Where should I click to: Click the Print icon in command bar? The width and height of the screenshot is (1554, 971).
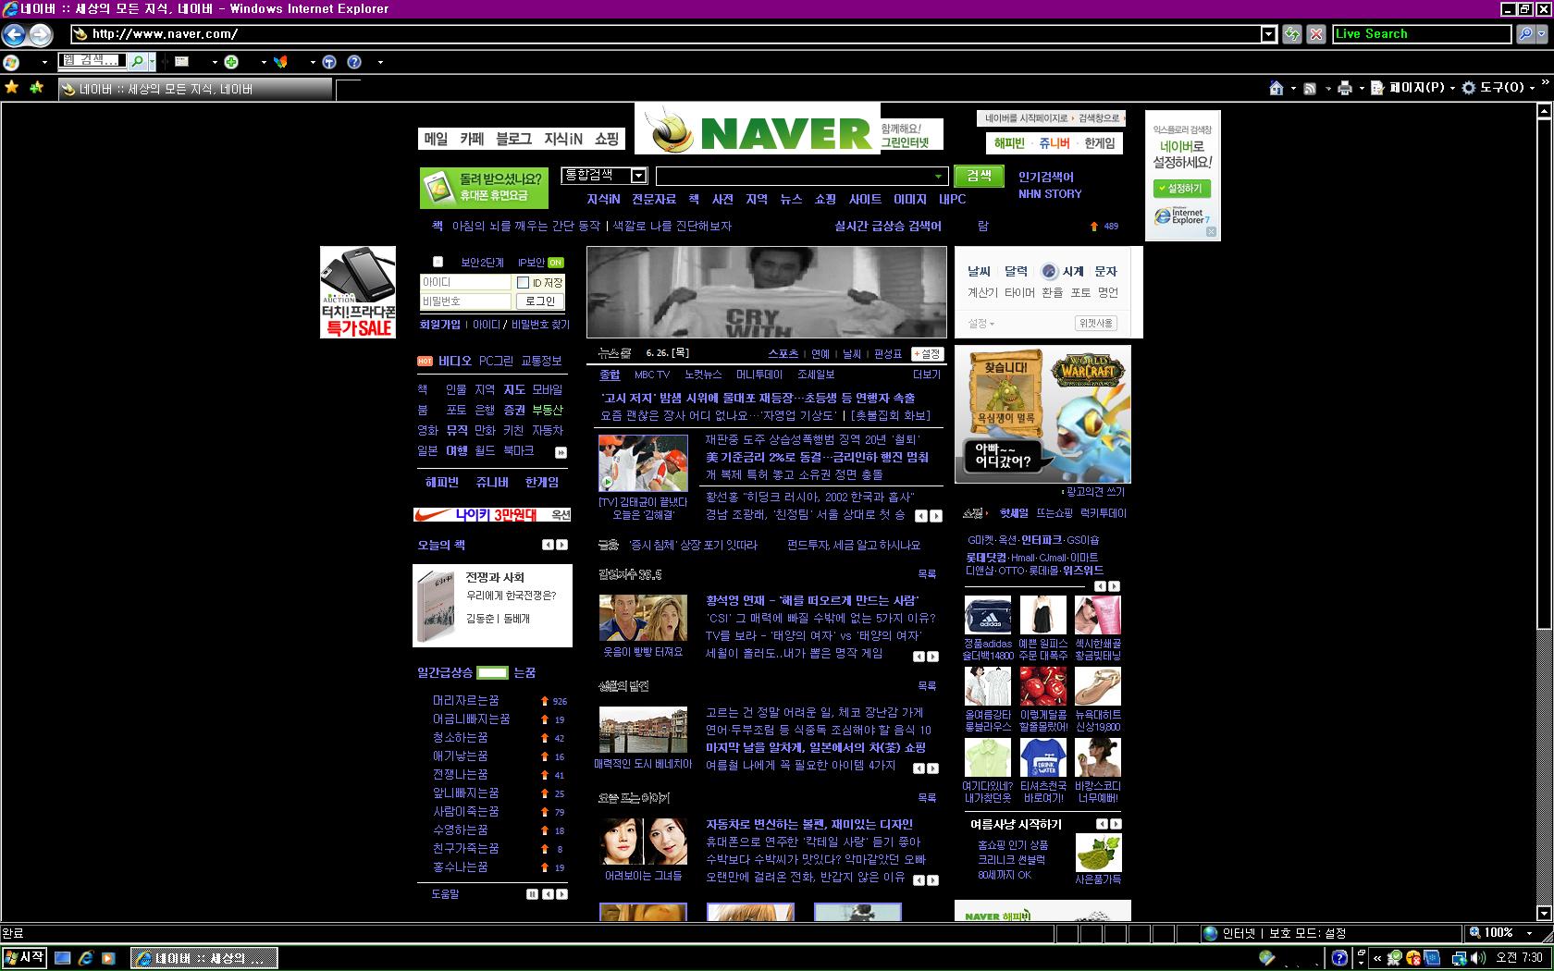(x=1345, y=88)
